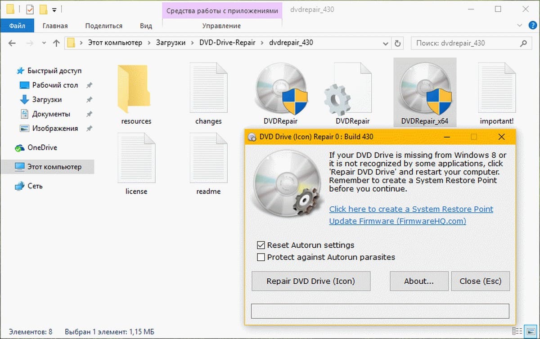Viewport: 540px width, 339px height.
Task: Click the Изображения sidebar icon
Action: tap(24, 128)
